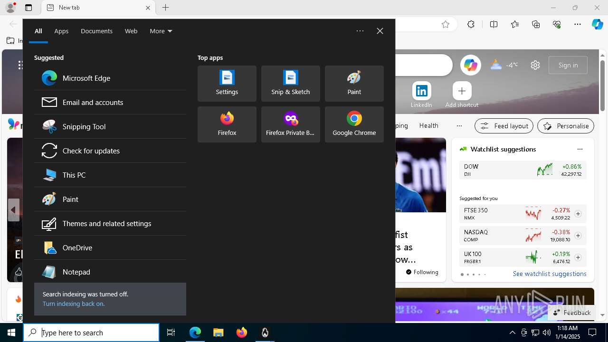
Task: Click Turn indexing back on link
Action: point(74,304)
